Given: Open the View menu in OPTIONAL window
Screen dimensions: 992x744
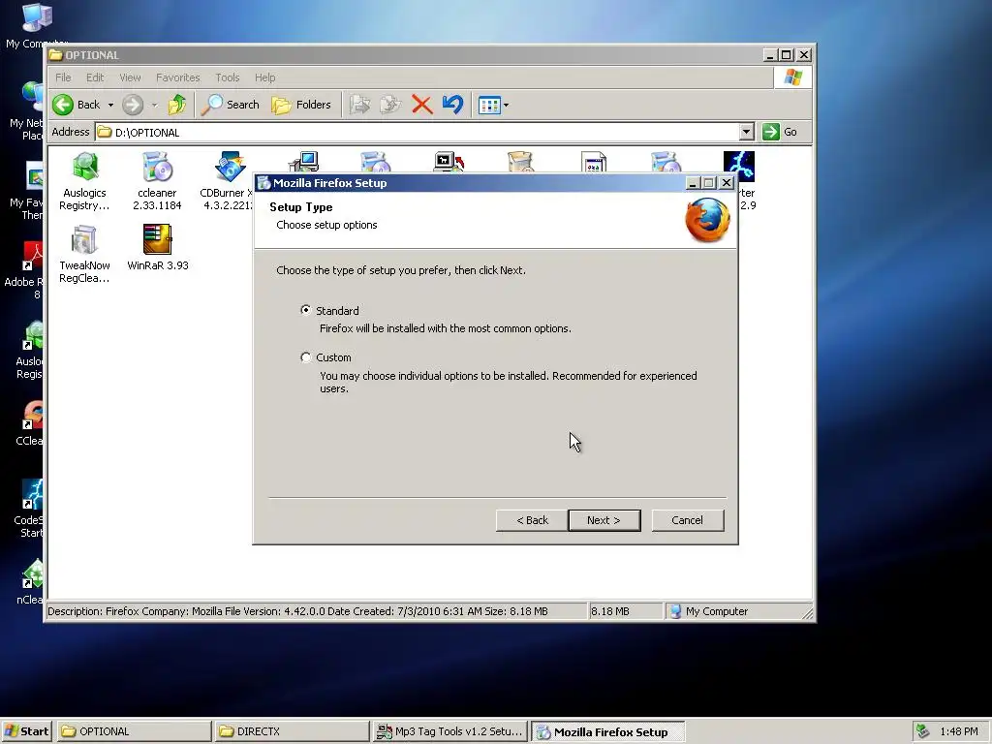Looking at the screenshot, I should pos(131,77).
